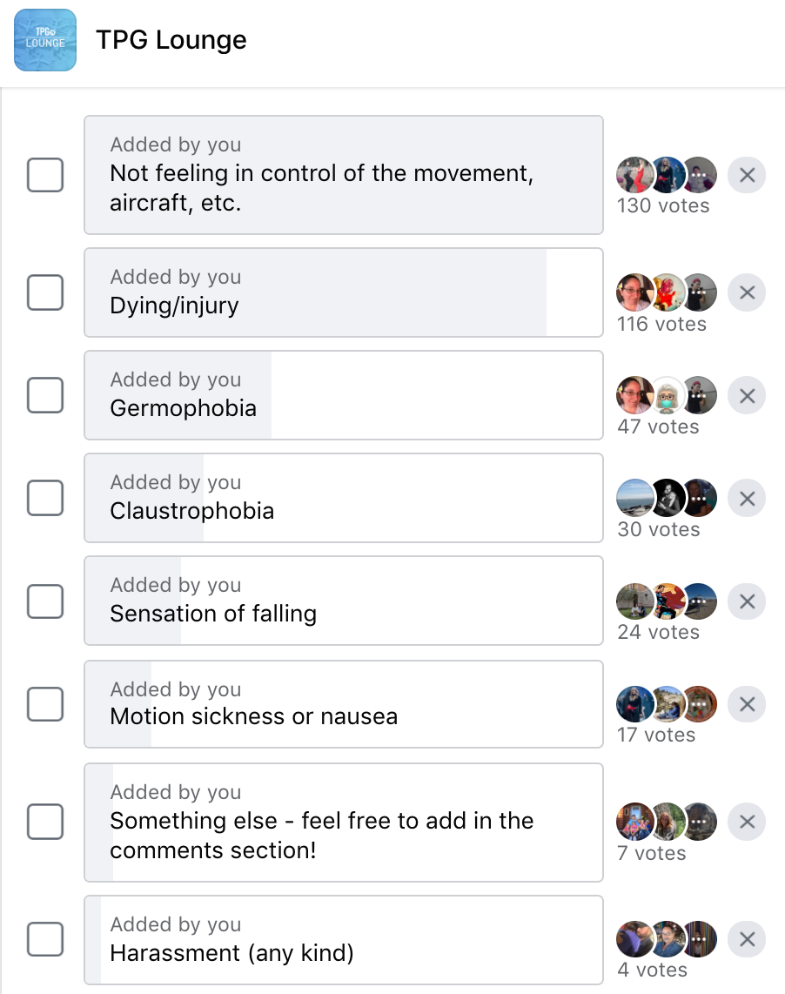Click the TPG Lounge group icon
Viewport: 785px width, 994px height.
click(45, 40)
